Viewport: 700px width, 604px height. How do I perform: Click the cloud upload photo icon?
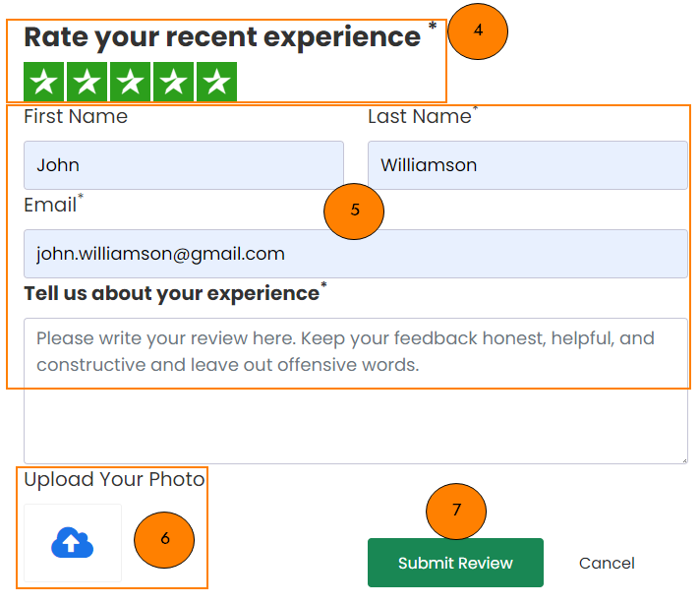pos(72,543)
